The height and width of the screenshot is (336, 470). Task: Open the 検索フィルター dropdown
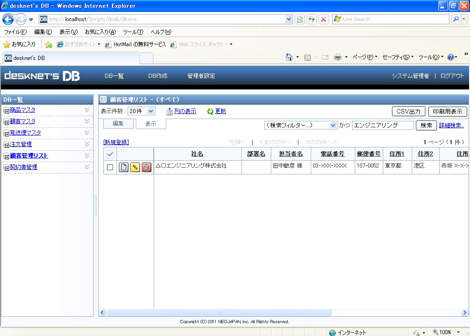pos(301,125)
